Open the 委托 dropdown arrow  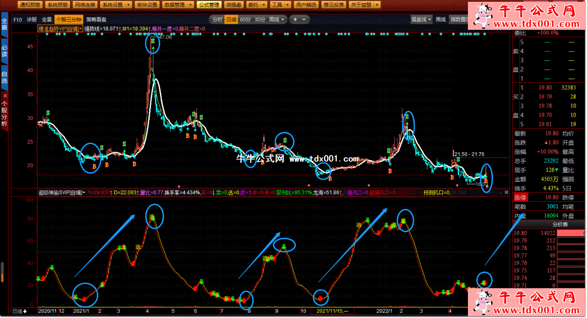coord(263,5)
